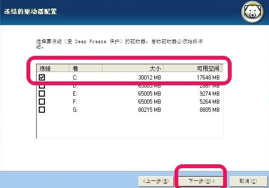The width and height of the screenshot is (269, 188).
Task: Check the freeze checkbox for drive G:
Action: (x=42, y=110)
